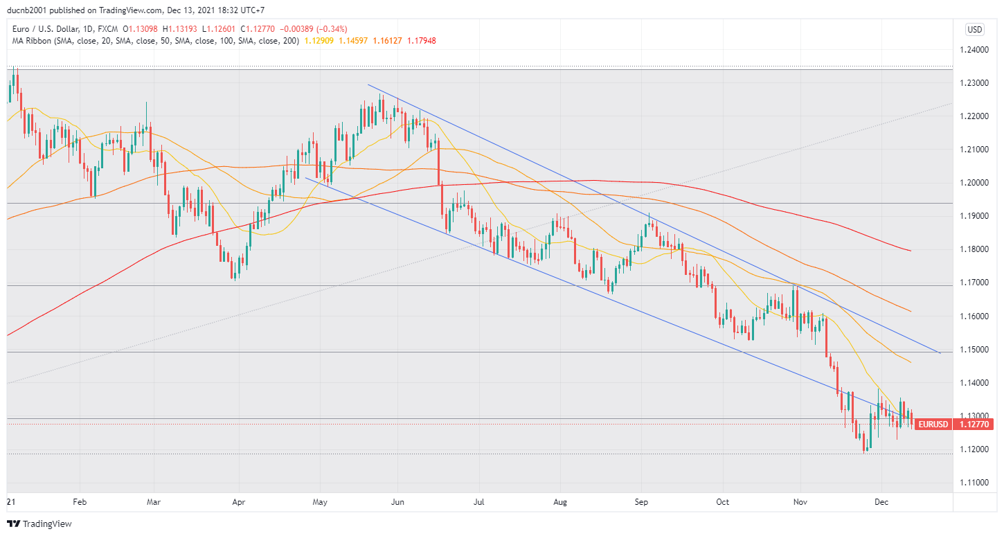Click the 200 SMA value 1.17948
The height and width of the screenshot is (536, 1004).
[x=421, y=41]
